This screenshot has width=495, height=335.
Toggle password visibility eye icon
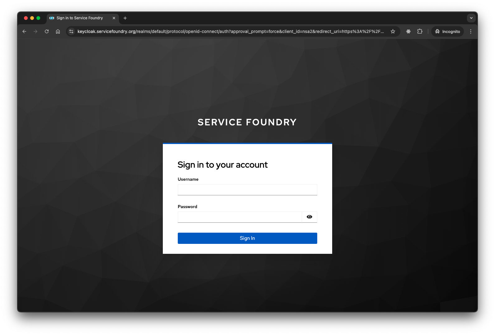[309, 217]
